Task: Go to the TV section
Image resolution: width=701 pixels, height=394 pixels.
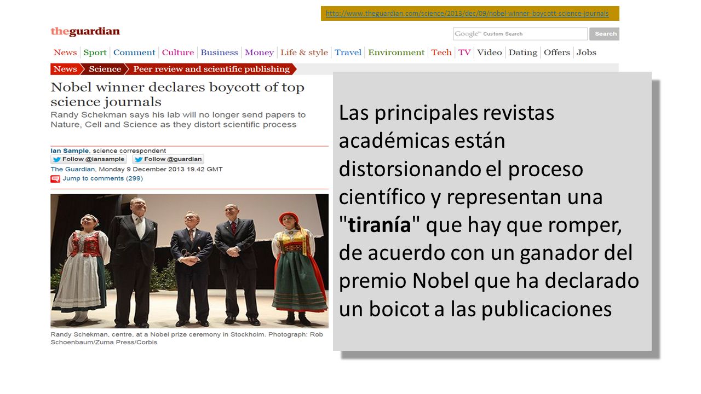Action: (x=464, y=53)
